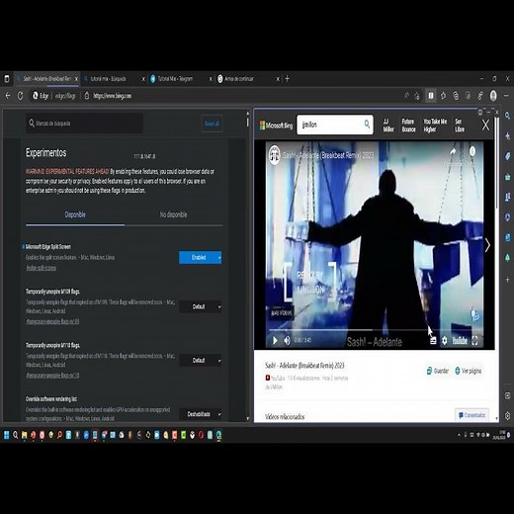Show hidden system tray icons
This screenshot has width=514, height=514.
click(x=459, y=435)
